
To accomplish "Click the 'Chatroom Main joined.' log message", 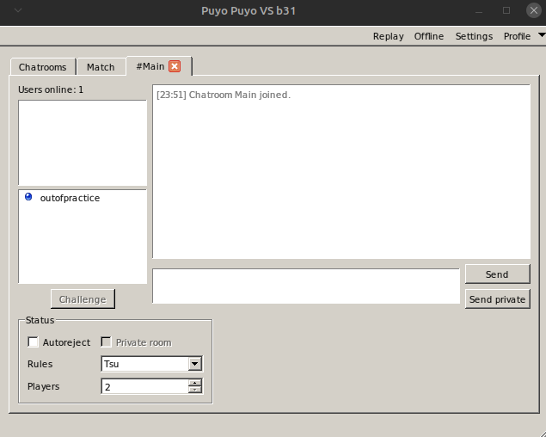I will pyautogui.click(x=240, y=95).
